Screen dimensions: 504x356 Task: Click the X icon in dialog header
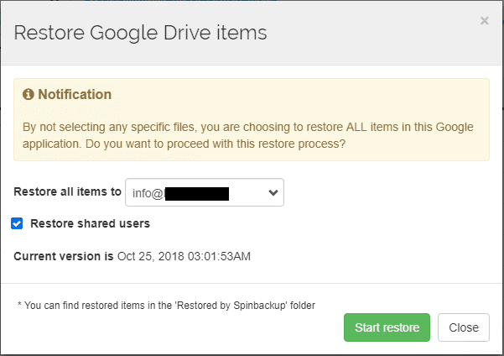(484, 21)
